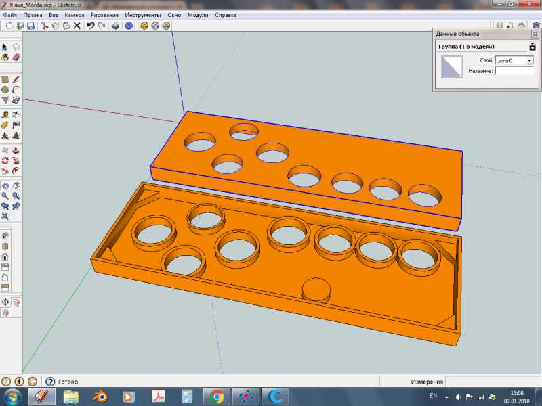Select the Offset tool
This screenshot has height=406, width=542.
(16, 171)
